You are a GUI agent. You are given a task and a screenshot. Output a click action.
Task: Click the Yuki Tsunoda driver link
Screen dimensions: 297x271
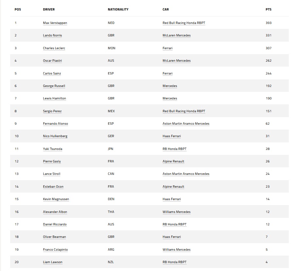click(53, 149)
